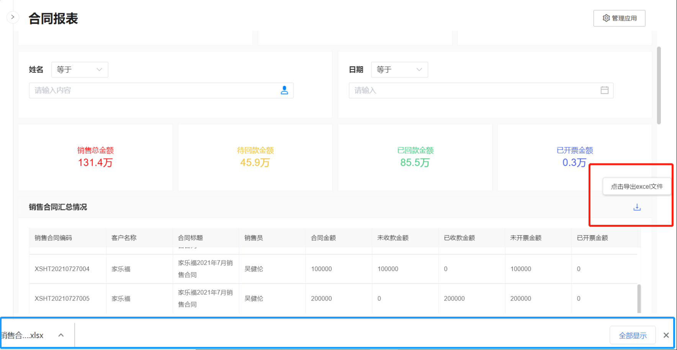
Task: Click the page vertical scrollbar
Action: 659,85
